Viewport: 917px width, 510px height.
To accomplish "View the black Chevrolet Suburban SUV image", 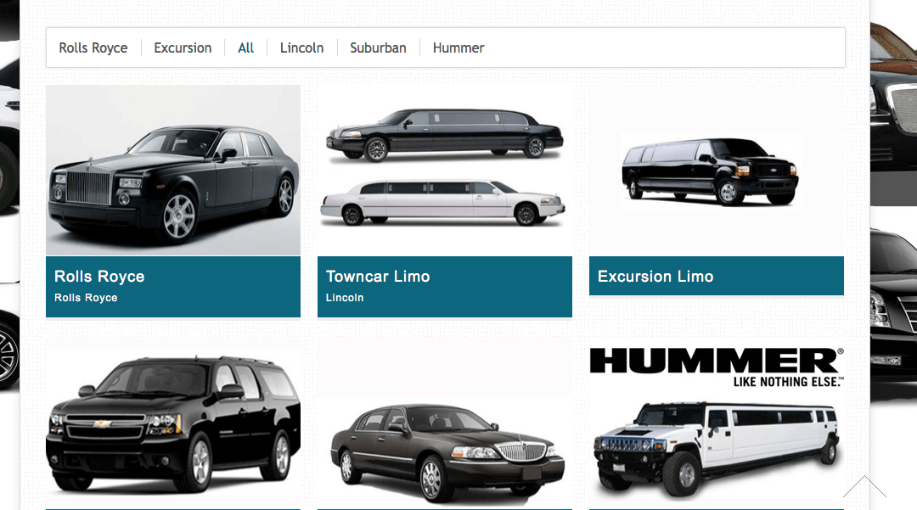I will (173, 423).
